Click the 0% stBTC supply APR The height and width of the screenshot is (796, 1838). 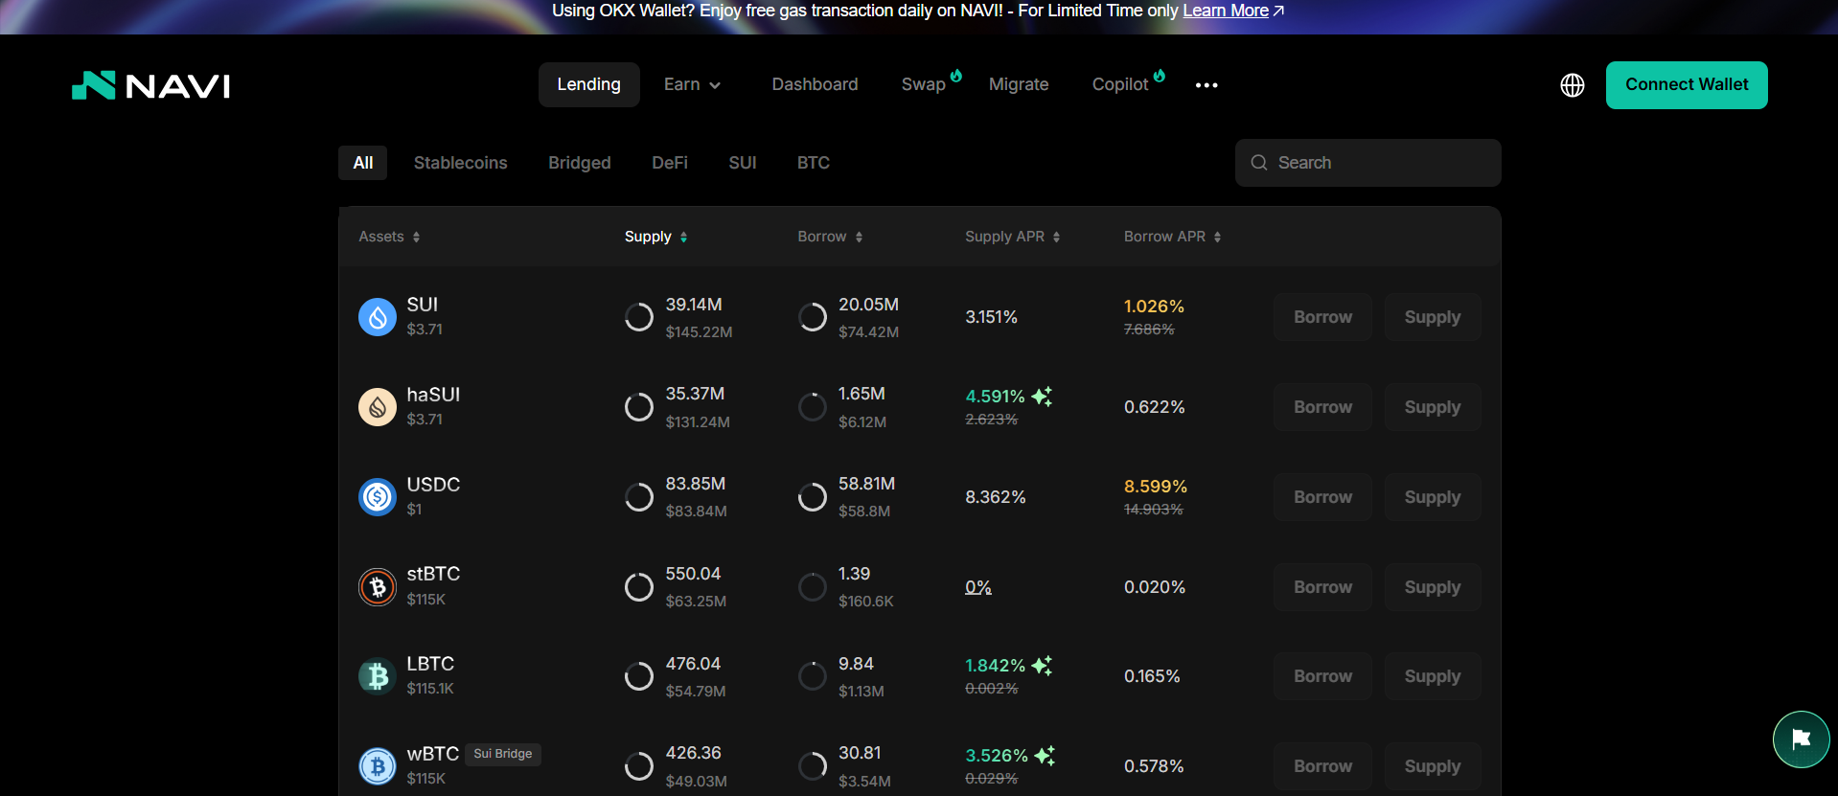point(978,587)
